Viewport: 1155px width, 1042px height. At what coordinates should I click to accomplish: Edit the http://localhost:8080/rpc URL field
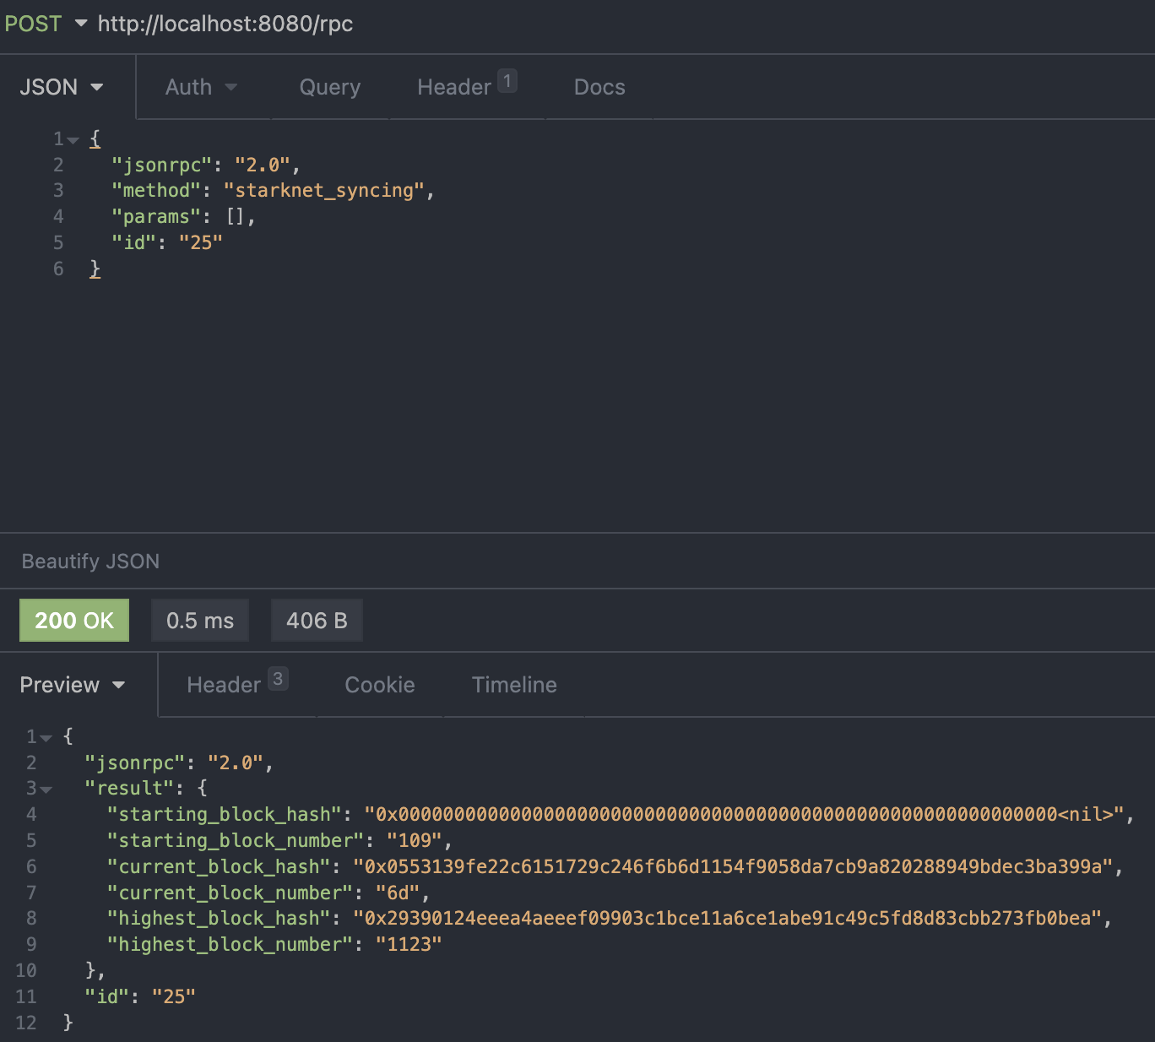(225, 24)
